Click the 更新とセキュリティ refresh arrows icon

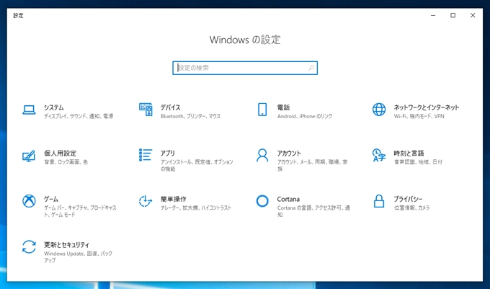29,246
